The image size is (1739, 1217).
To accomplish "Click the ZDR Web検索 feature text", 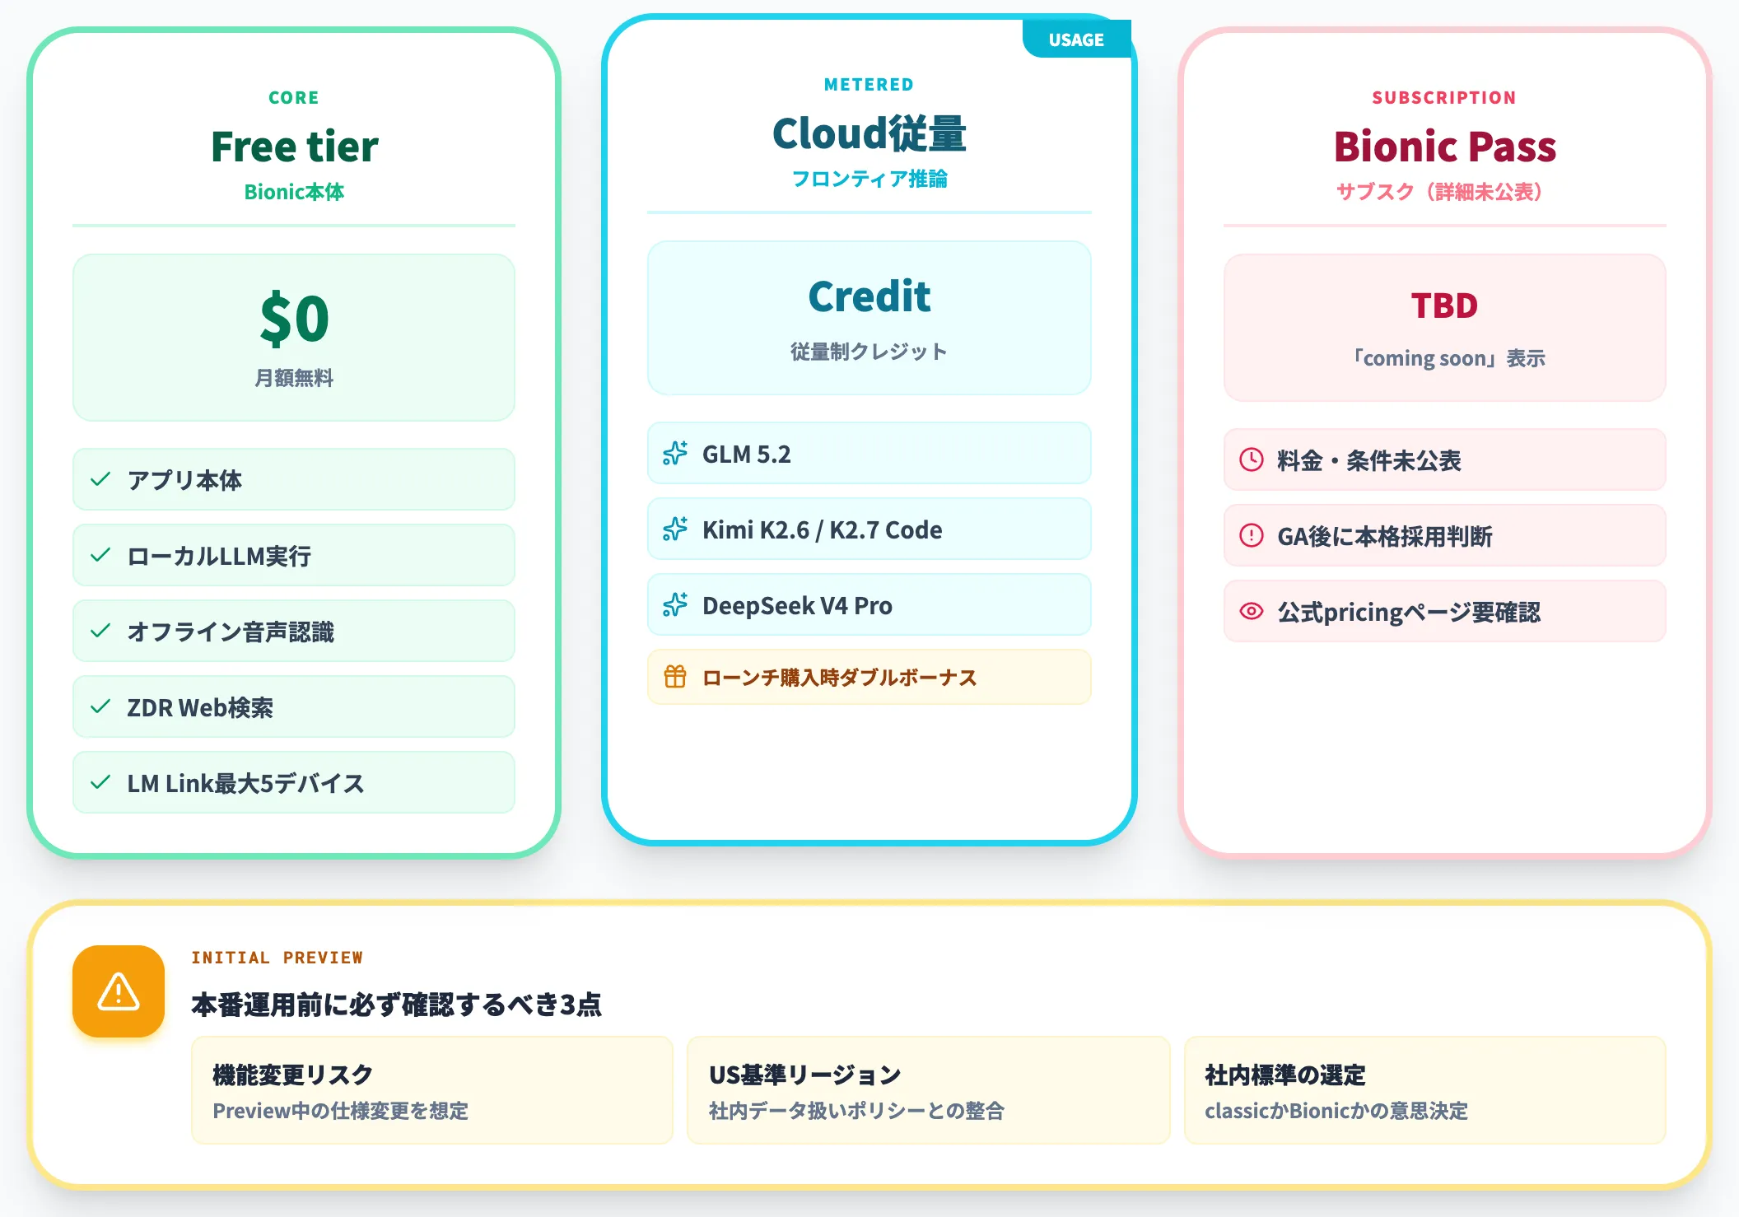I will tap(200, 707).
